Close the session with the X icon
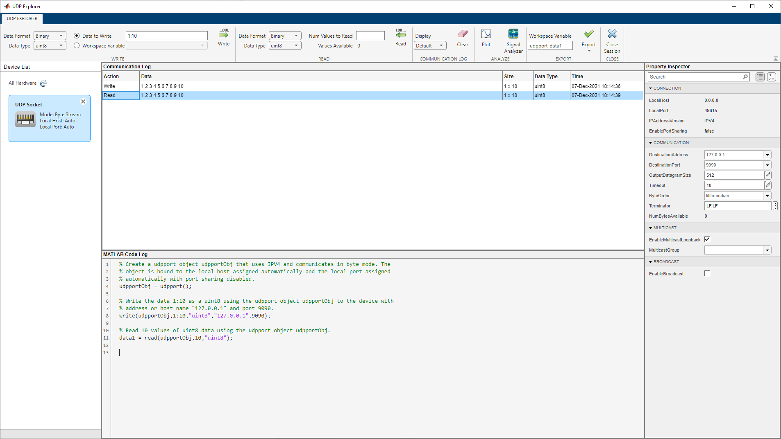The width and height of the screenshot is (781, 439). [x=612, y=34]
